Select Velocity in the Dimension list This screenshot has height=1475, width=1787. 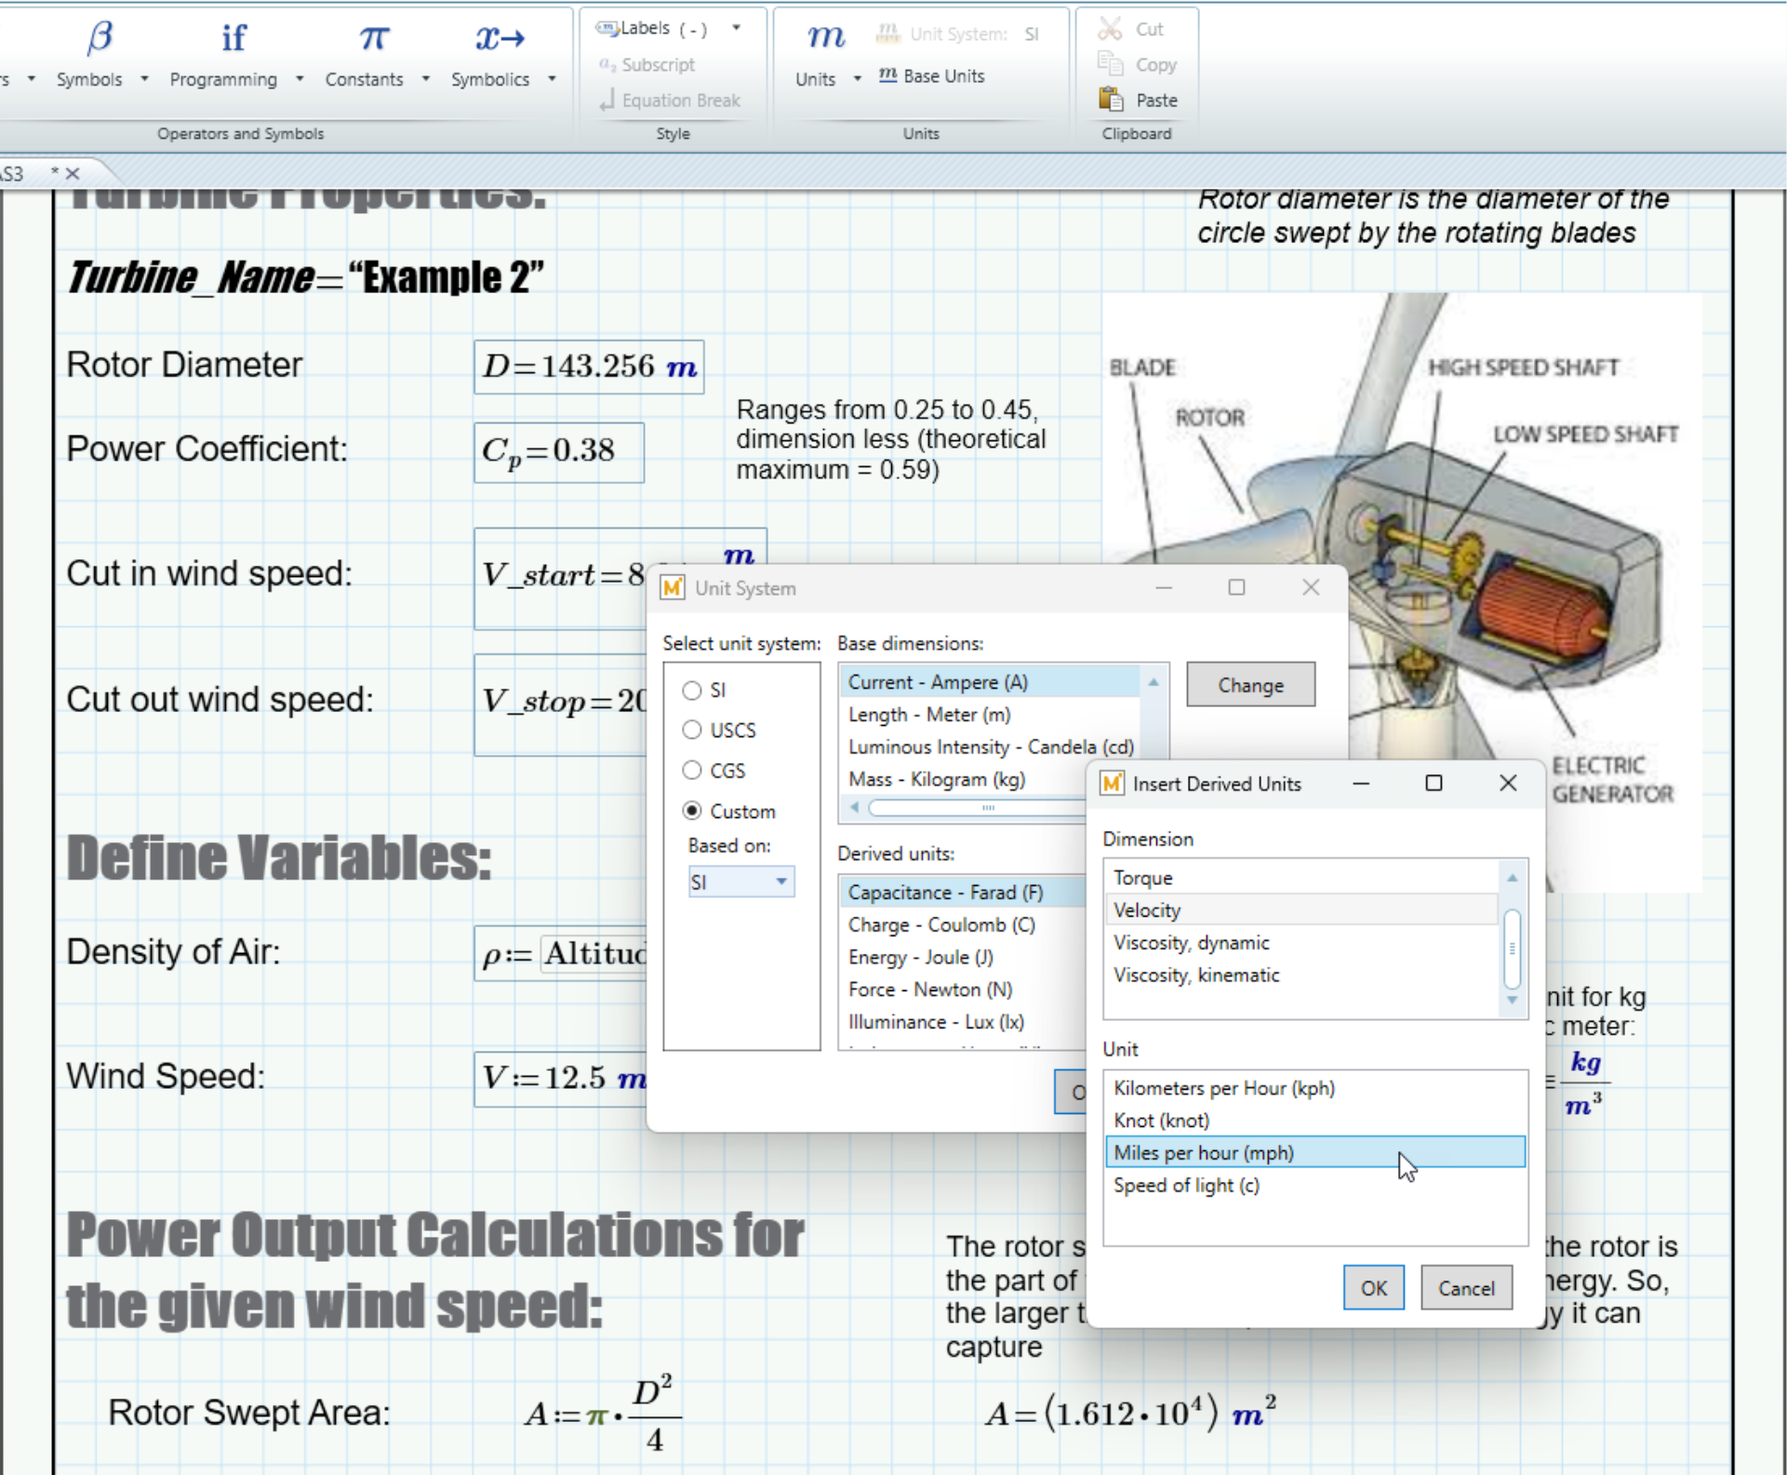click(x=1146, y=910)
